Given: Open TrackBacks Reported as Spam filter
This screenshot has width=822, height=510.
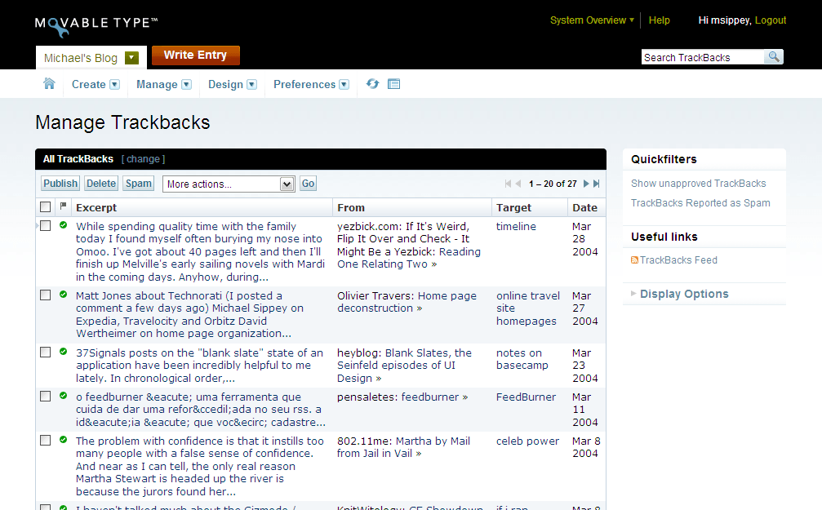Looking at the screenshot, I should [x=700, y=203].
